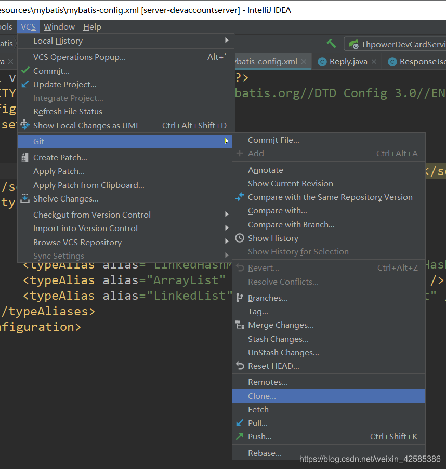Viewport: 446px width, 469px height.
Task: Open the VCS menu
Action: point(28,27)
